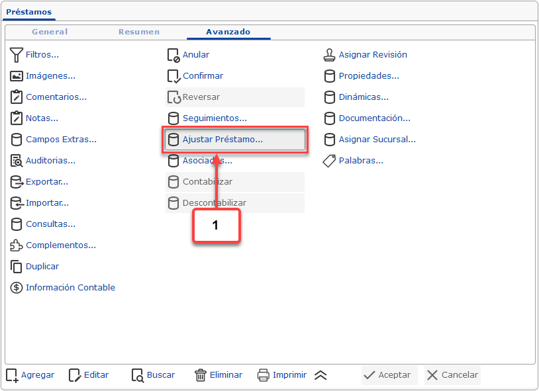Click the Auditorias magnifier icon
Viewport: 539px width, 391px height.
coord(17,161)
